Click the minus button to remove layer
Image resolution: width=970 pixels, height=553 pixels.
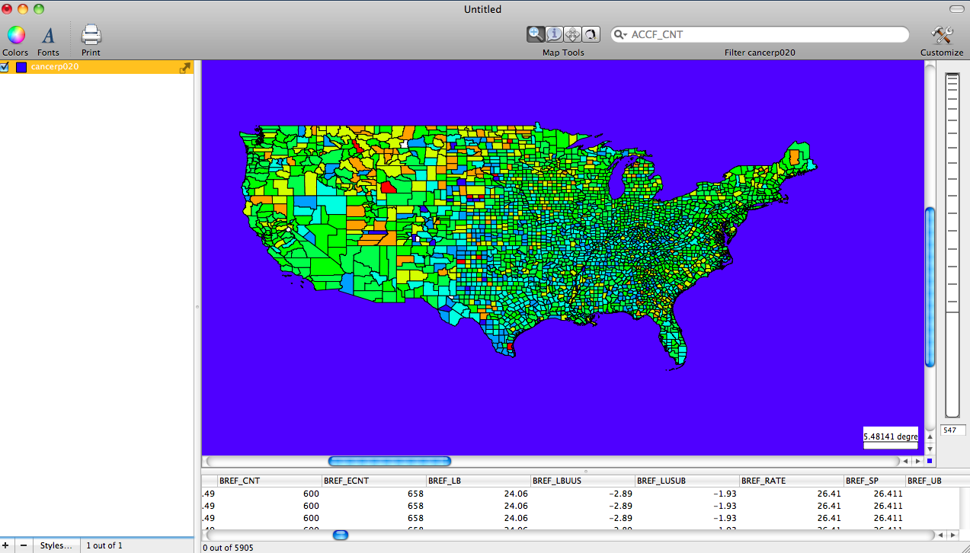24,545
